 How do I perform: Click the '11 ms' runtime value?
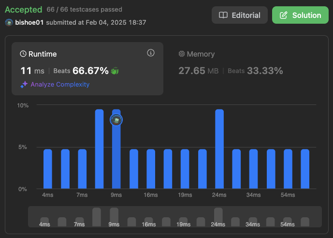(32, 71)
